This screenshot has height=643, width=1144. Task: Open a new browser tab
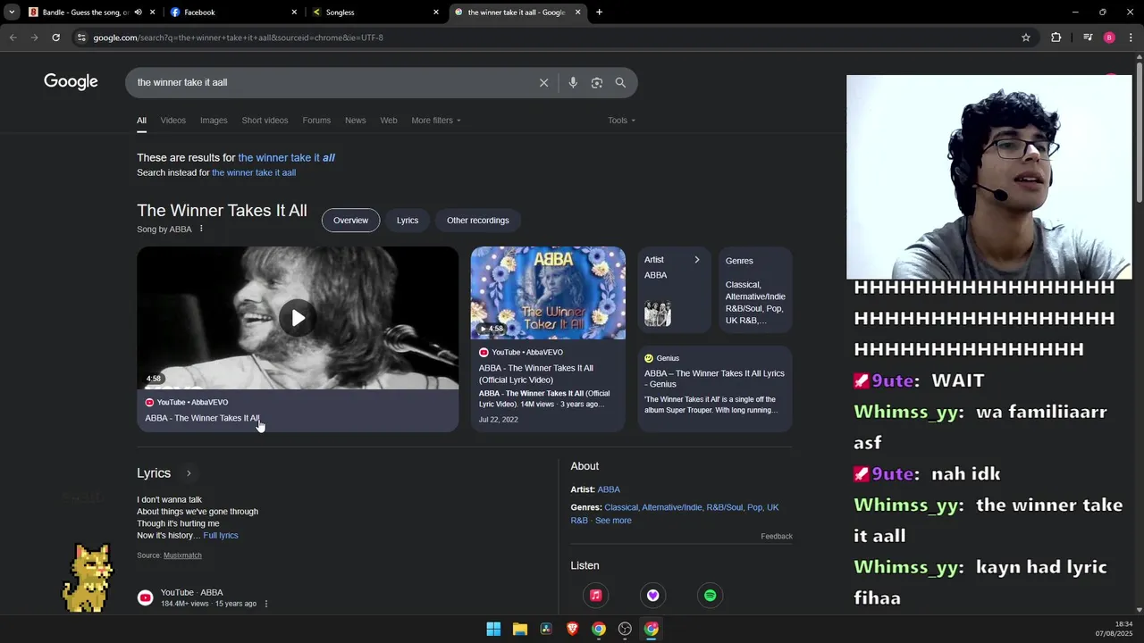(599, 13)
